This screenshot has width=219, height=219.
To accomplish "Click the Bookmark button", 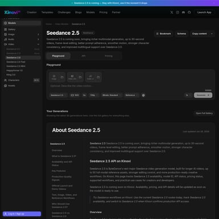I will coord(164,34).
